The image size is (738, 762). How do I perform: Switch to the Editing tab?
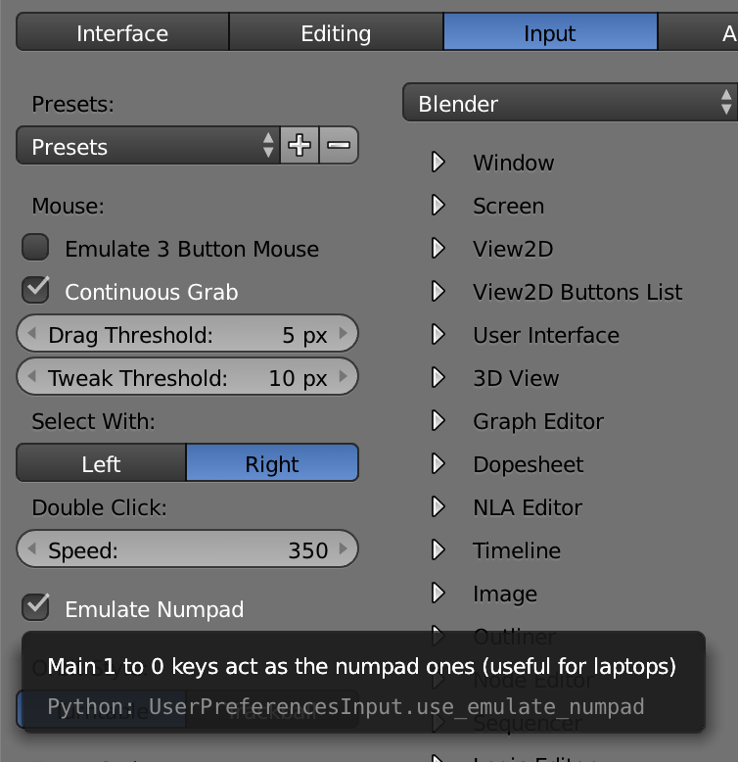pos(336,33)
